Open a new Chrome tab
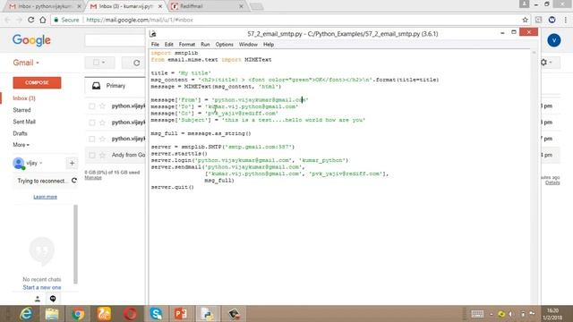This screenshot has height=322, width=573. point(257,6)
